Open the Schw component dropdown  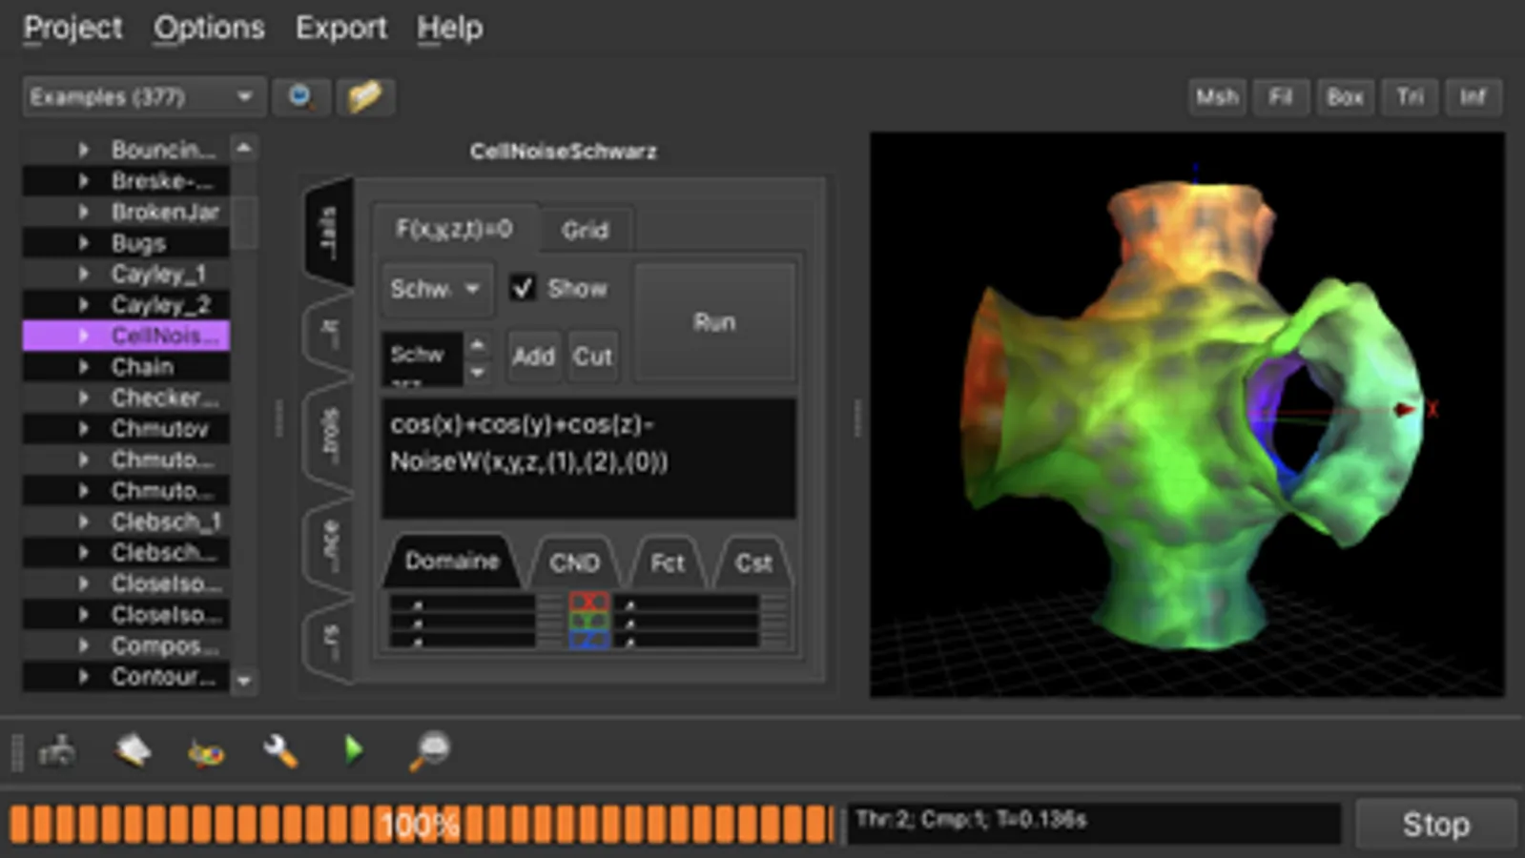pos(436,288)
